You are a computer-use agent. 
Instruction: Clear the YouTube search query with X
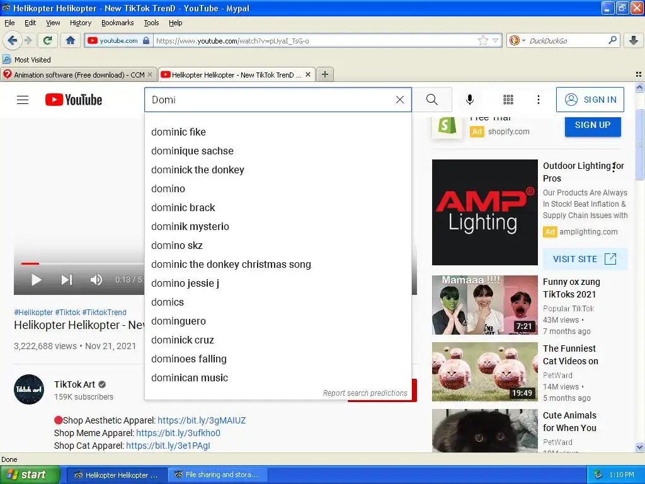tap(400, 100)
